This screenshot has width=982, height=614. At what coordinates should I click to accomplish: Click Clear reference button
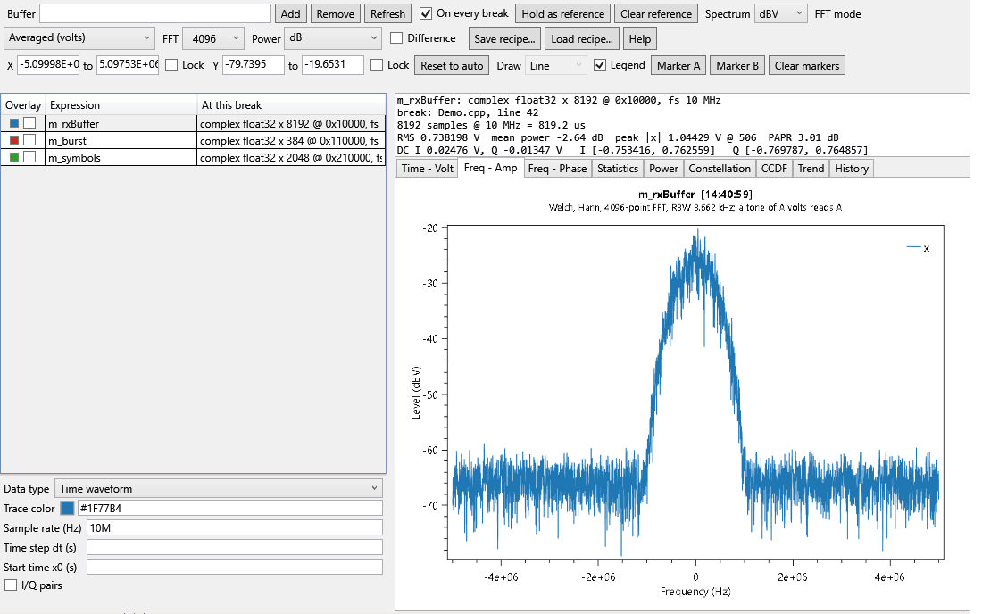click(656, 13)
